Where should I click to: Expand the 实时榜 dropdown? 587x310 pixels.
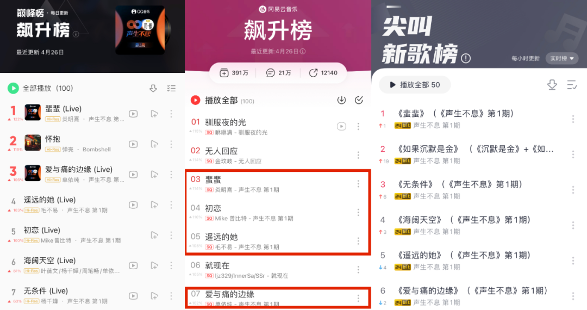coord(562,58)
